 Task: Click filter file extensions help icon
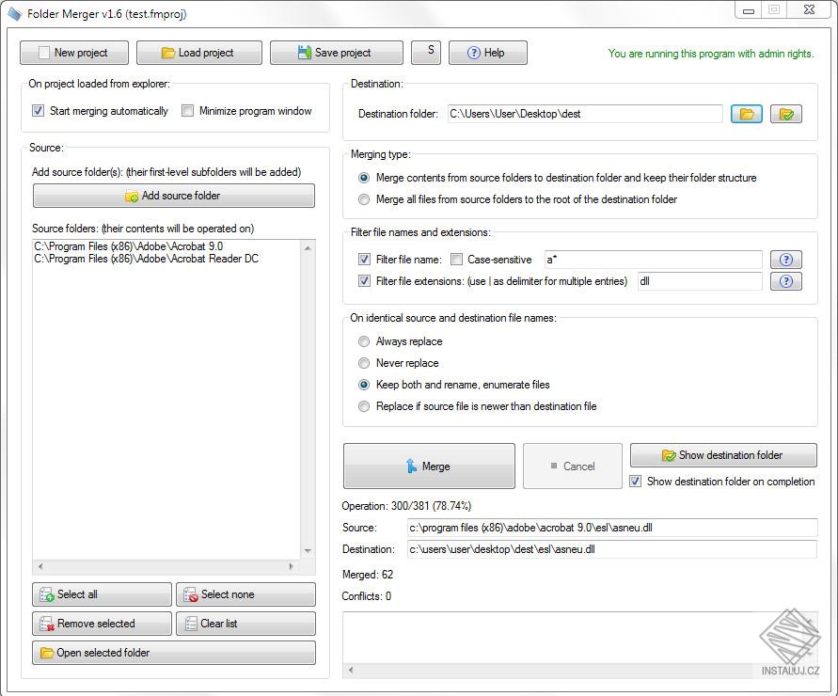click(786, 281)
